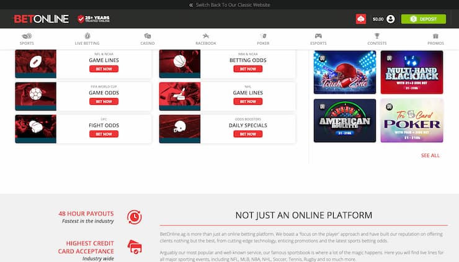The height and width of the screenshot is (262, 459).
Task: Click the Fight Odds title
Action: point(104,125)
